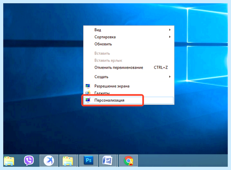Select the Вставить ярлык item
This screenshot has width=231, height=170.
(129, 61)
